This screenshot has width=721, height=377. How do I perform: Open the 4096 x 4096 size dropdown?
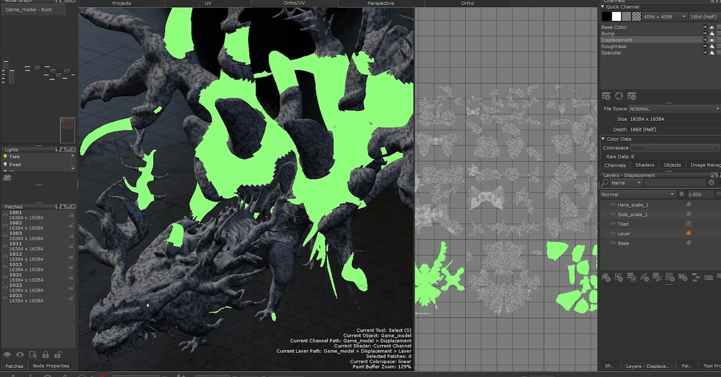(x=665, y=17)
